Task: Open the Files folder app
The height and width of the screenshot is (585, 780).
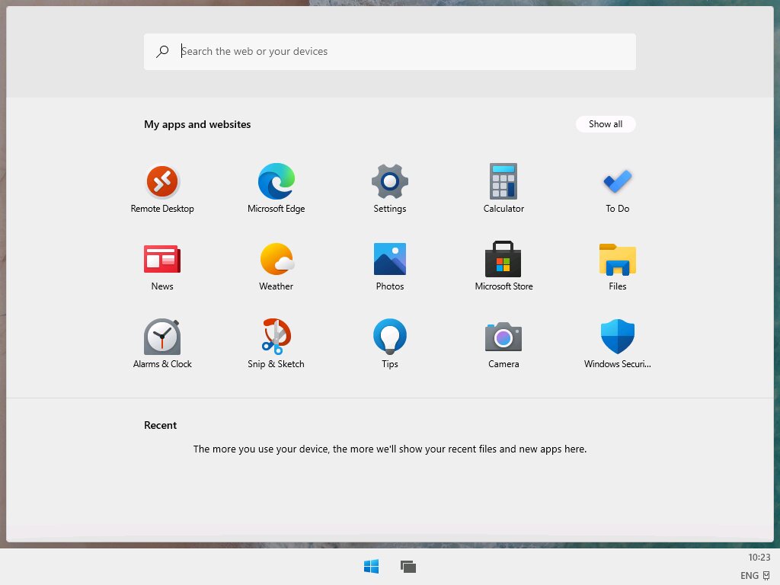Action: click(617, 267)
